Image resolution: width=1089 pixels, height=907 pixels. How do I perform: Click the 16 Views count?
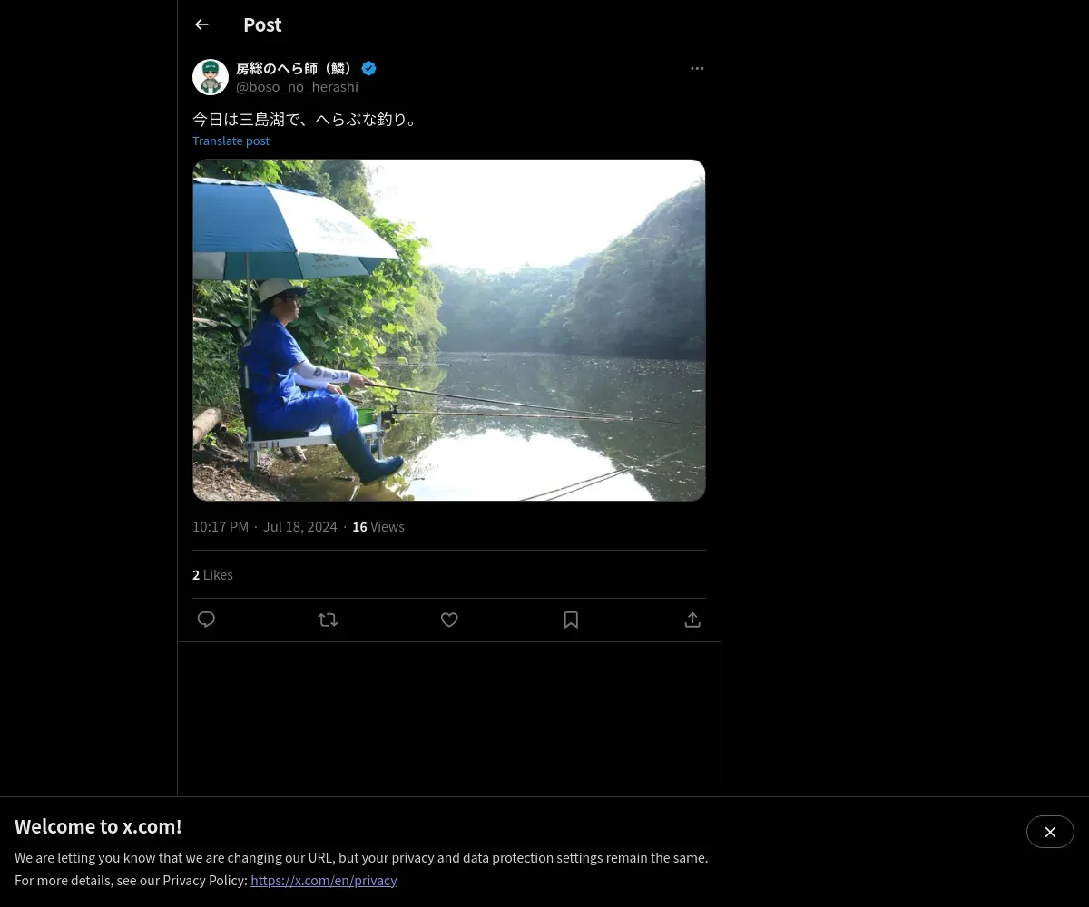tap(378, 527)
